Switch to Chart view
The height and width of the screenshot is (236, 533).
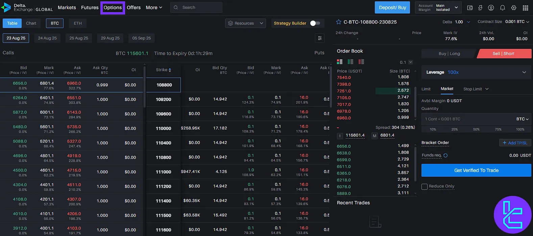pyautogui.click(x=31, y=23)
